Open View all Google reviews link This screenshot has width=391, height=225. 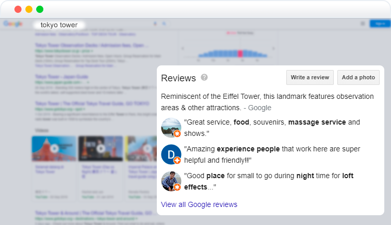tap(199, 204)
